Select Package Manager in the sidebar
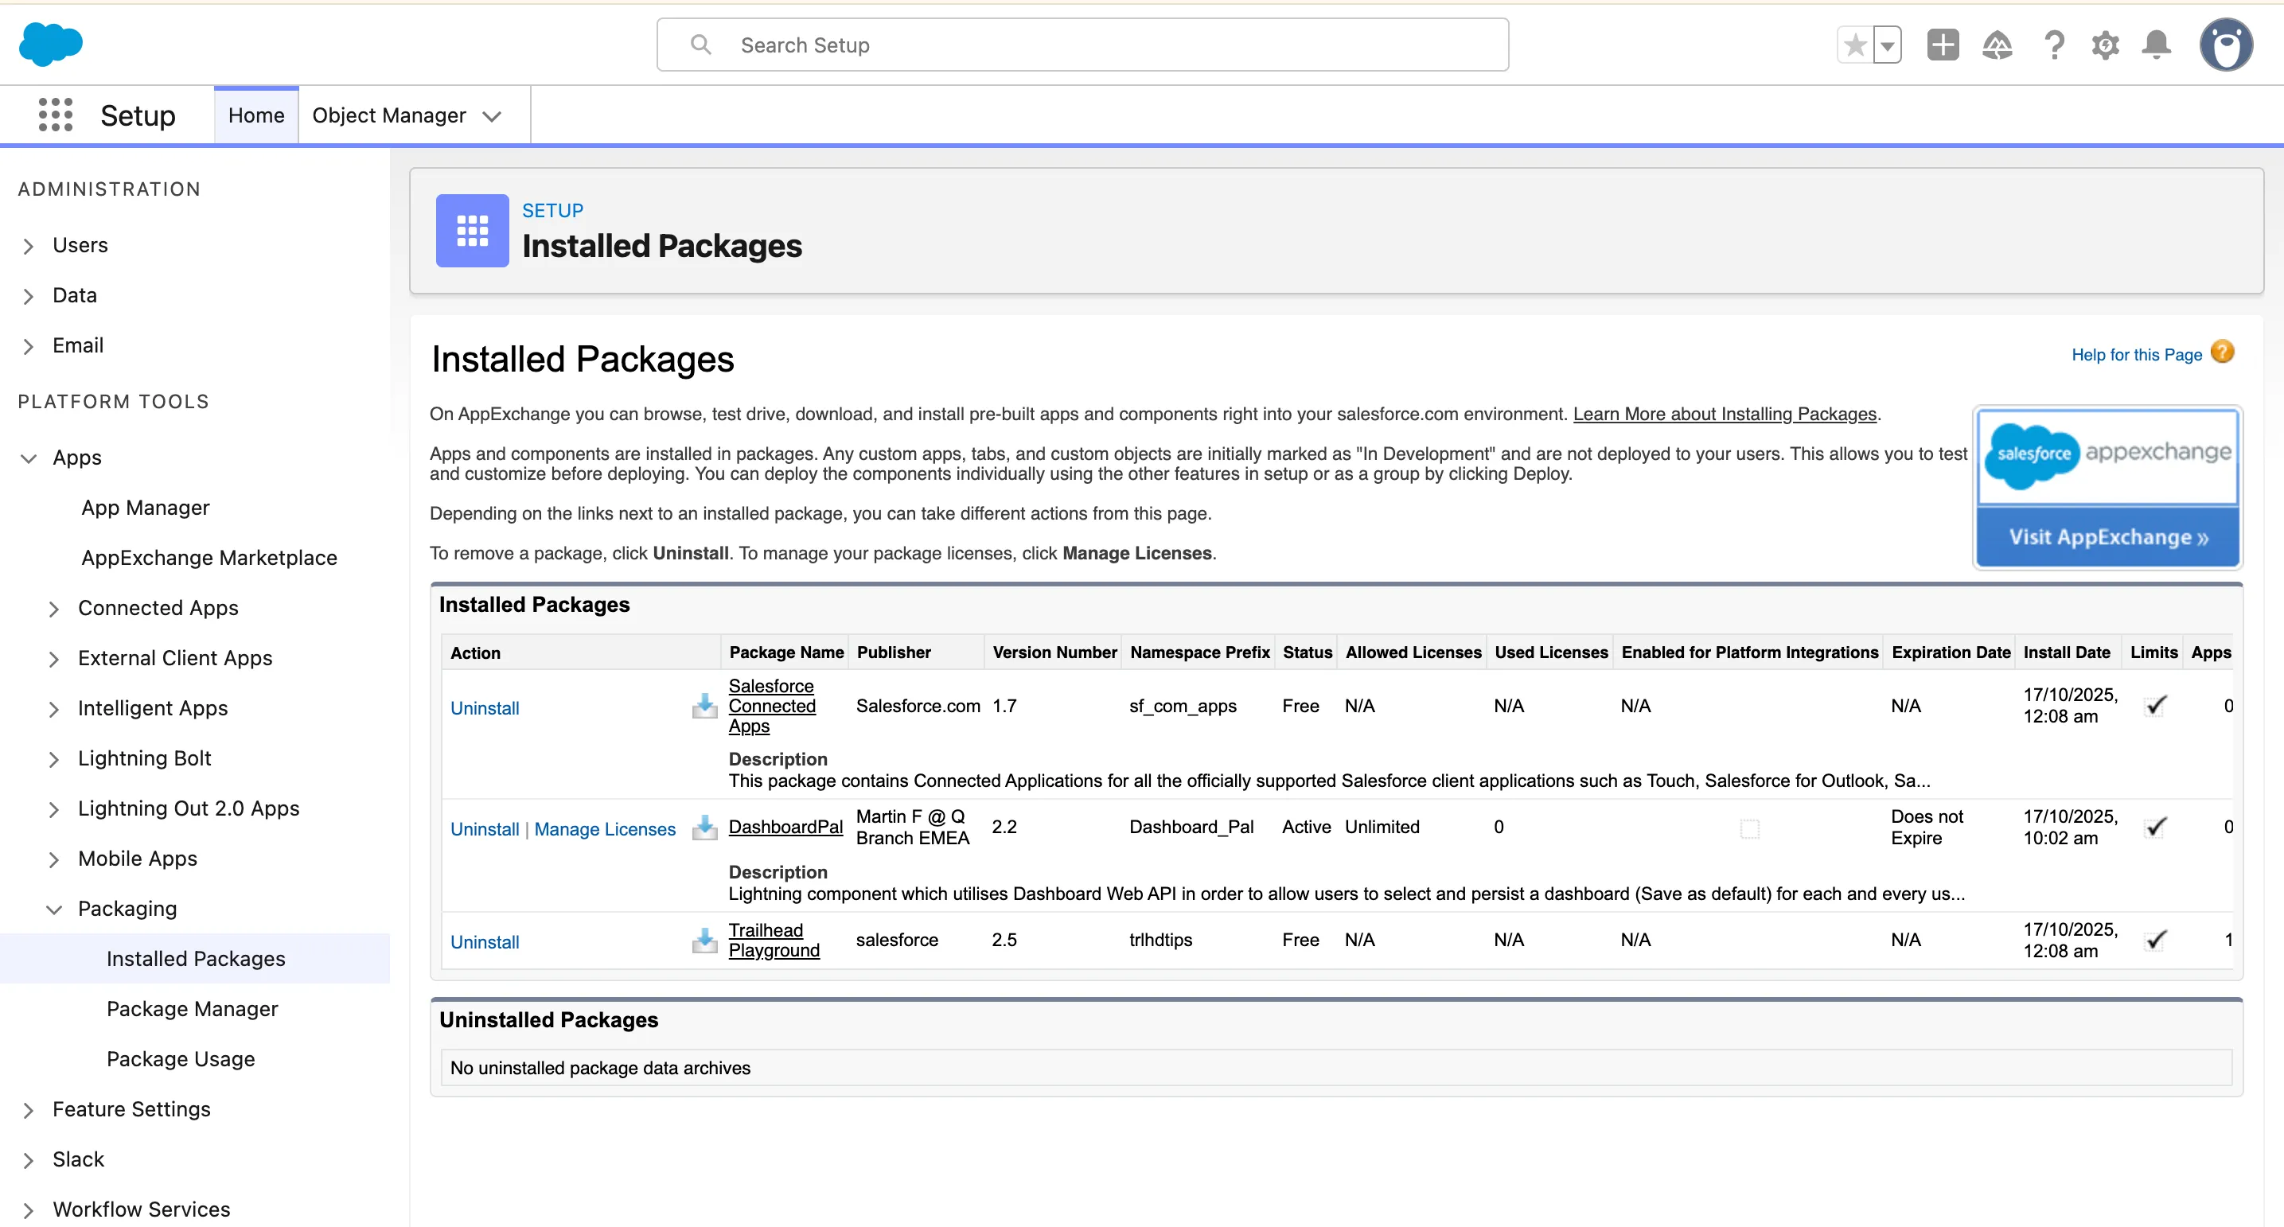 193,1009
